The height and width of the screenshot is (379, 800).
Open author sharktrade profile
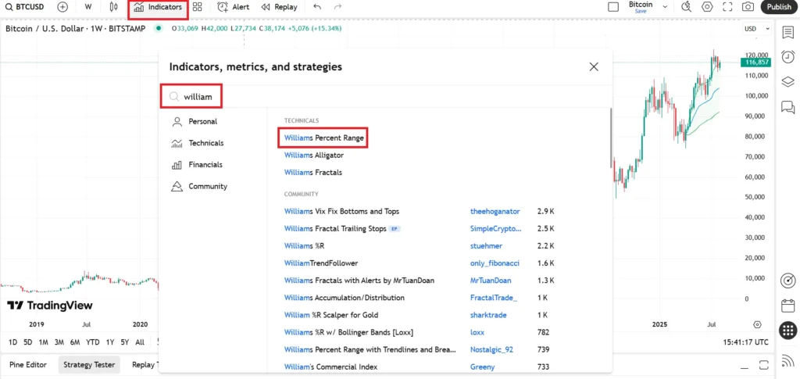[x=488, y=315]
